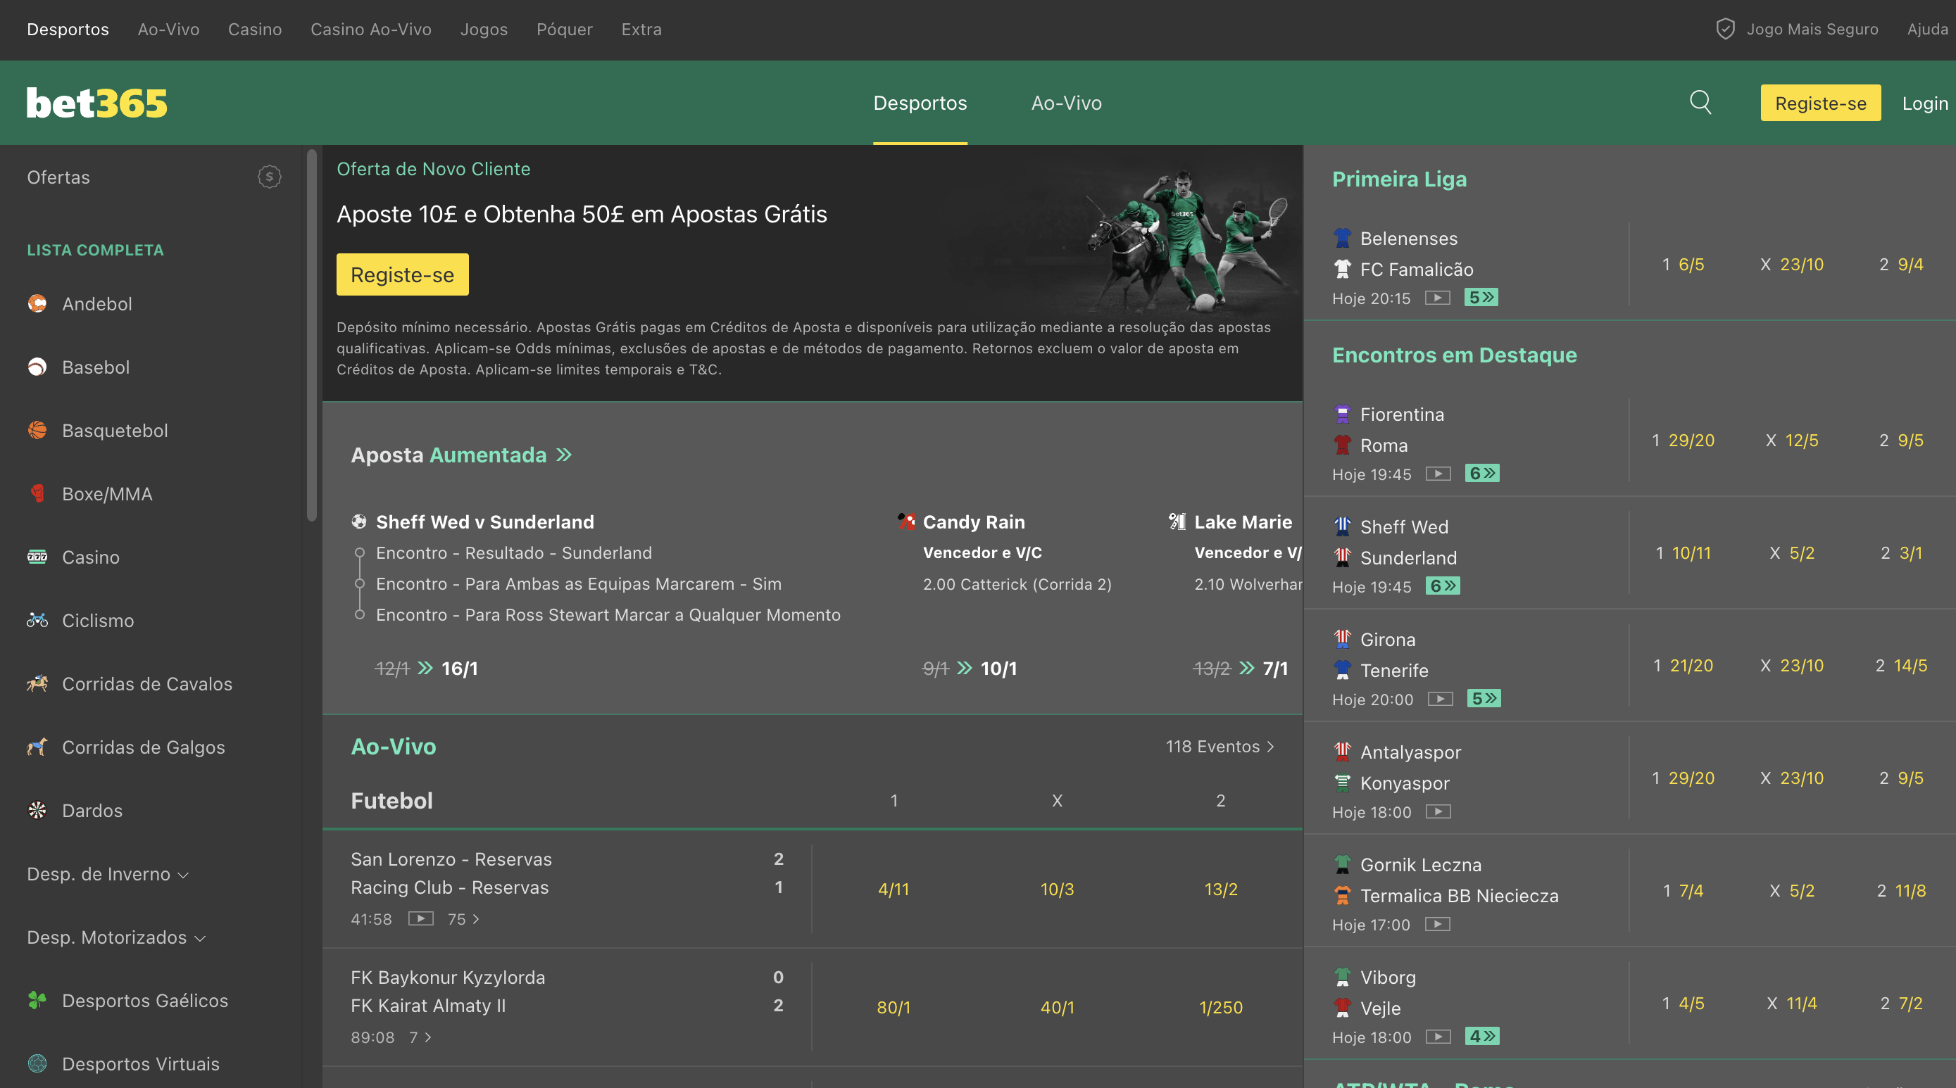1956x1088 pixels.
Task: Select odds 6/5 for Belenenses win
Action: click(1691, 264)
